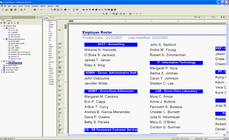
Task: Open the Find binoculars icon
Action: click(x=65, y=10)
